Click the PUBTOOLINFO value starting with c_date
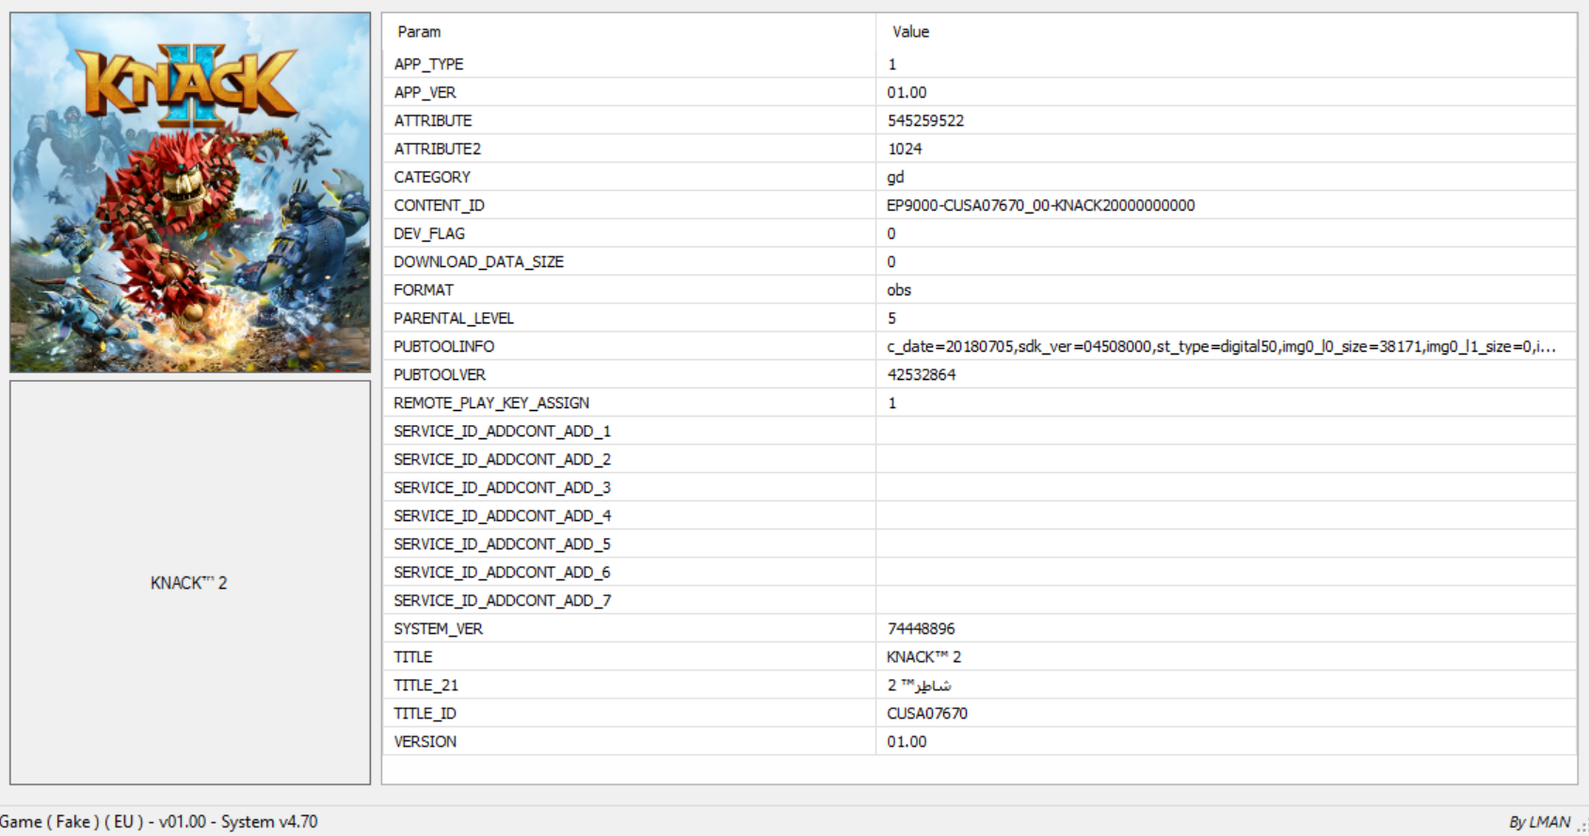 point(1221,346)
